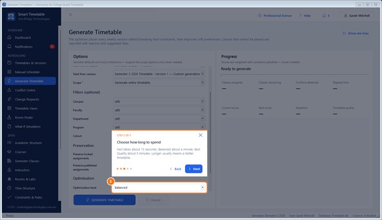Click the 'Database: Timetable.db' status bar text

(x=333, y=216)
